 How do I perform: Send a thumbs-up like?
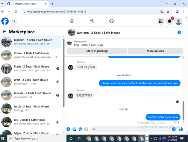pyautogui.click(x=181, y=129)
